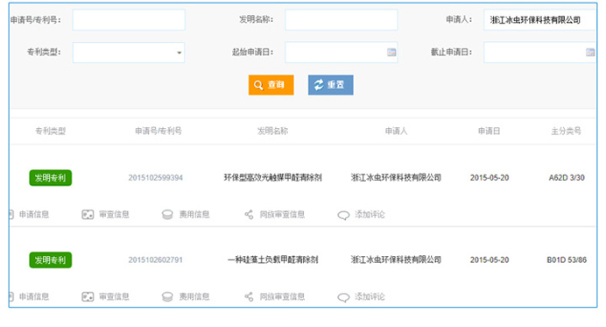Click the 起始申请日 date field

click(342, 53)
